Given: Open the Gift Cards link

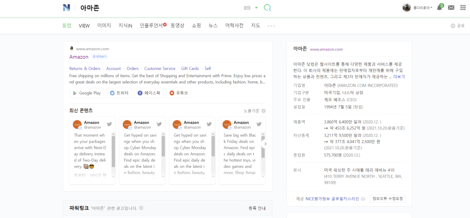Looking at the screenshot, I should (190, 69).
